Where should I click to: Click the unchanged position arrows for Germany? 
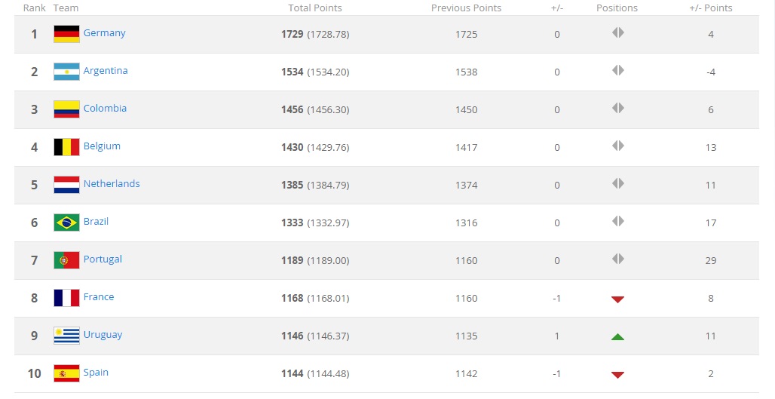(618, 32)
